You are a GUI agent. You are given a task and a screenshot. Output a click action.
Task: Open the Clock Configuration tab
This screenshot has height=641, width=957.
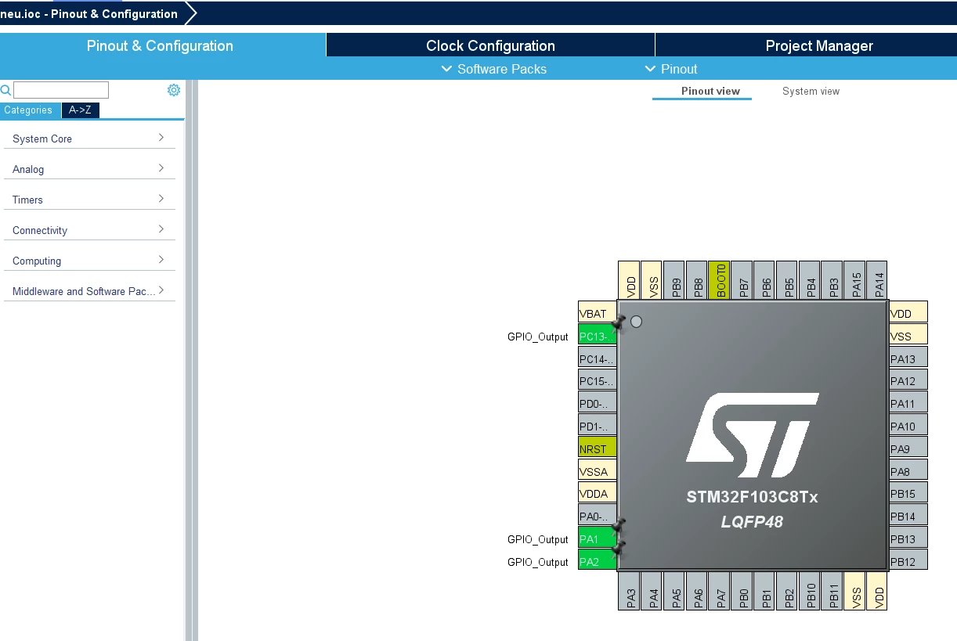click(490, 45)
